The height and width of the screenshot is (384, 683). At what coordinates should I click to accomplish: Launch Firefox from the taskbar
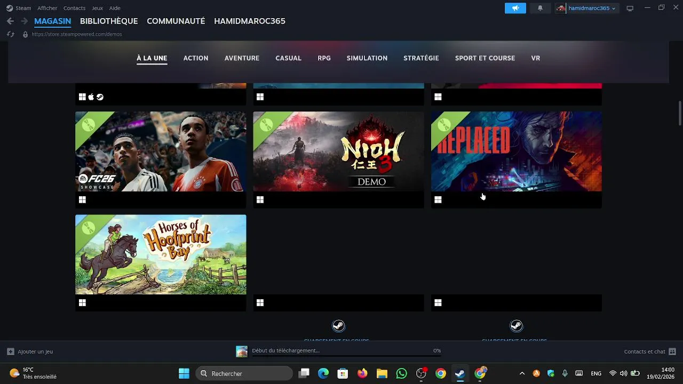click(362, 373)
